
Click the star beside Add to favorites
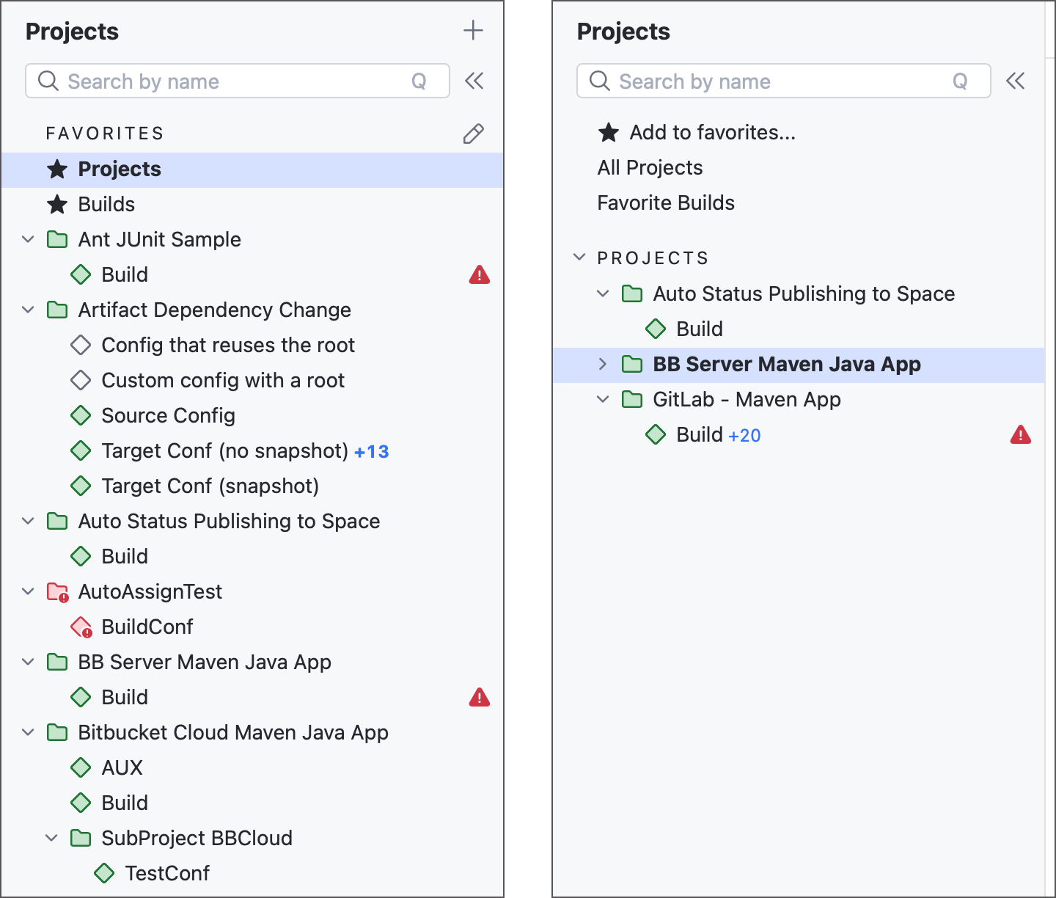pos(607,132)
